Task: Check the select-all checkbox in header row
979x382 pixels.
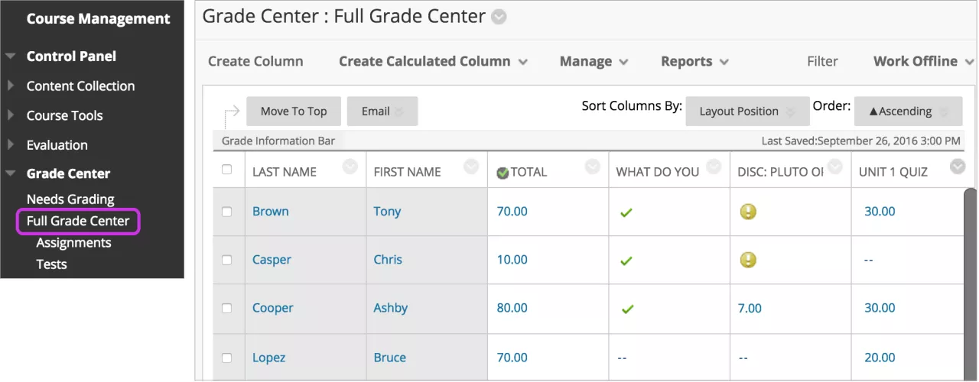Action: (227, 170)
